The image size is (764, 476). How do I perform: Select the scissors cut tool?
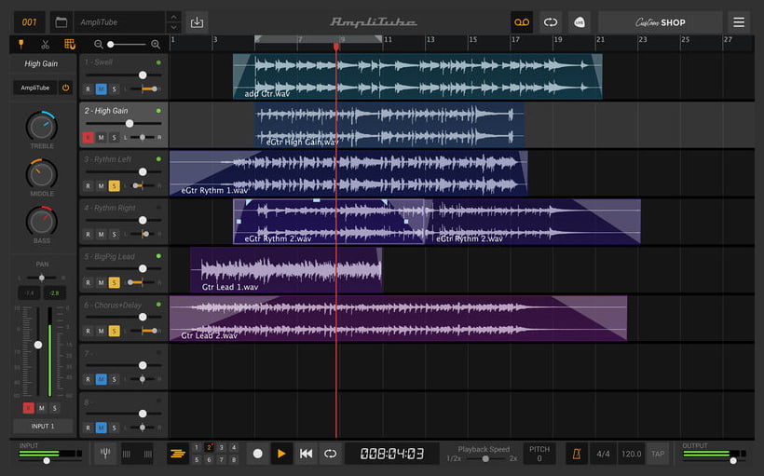point(46,45)
